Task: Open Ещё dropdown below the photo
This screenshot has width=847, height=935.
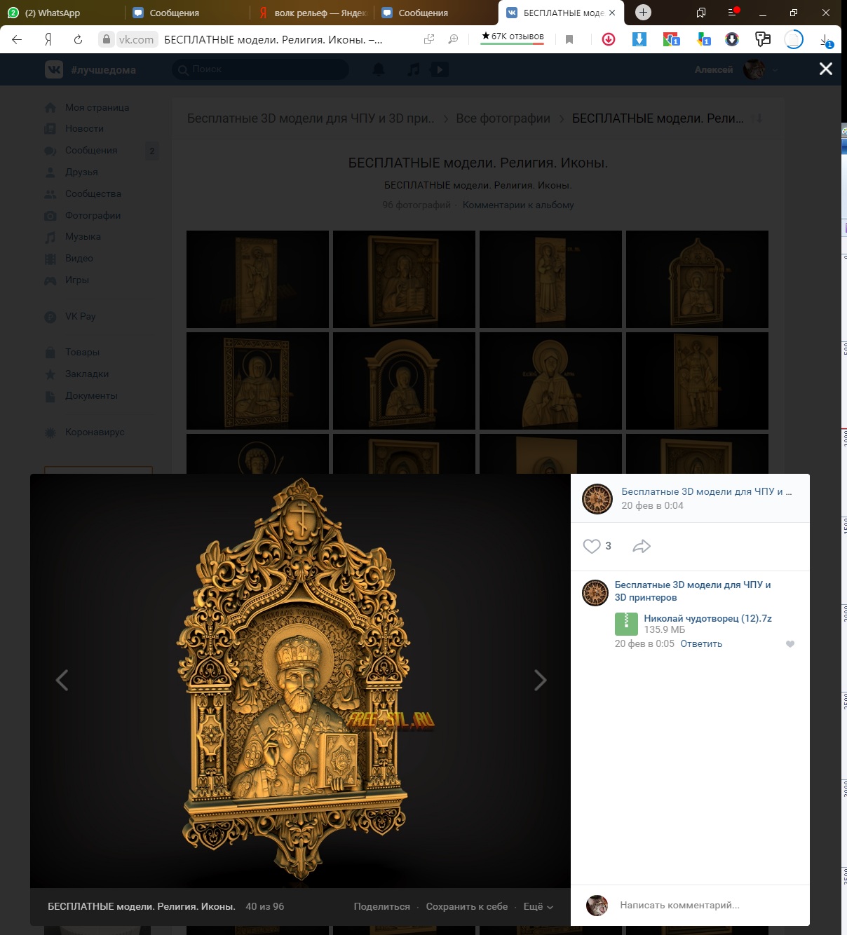Action: click(538, 906)
